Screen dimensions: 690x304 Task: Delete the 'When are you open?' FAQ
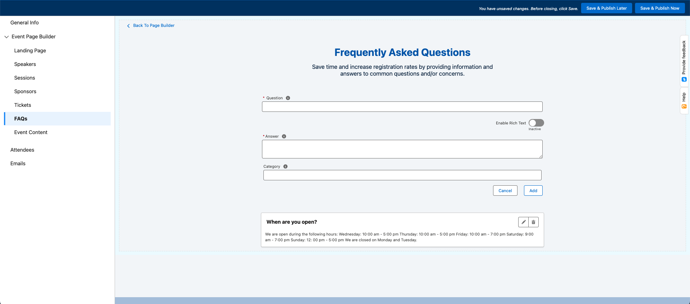point(533,222)
